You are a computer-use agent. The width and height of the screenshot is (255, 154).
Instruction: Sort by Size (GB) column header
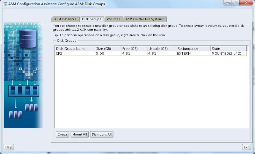coord(108,49)
